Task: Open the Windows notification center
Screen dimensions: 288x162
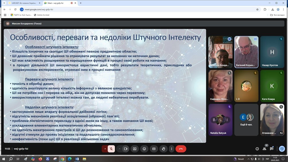Action: pos(283,159)
